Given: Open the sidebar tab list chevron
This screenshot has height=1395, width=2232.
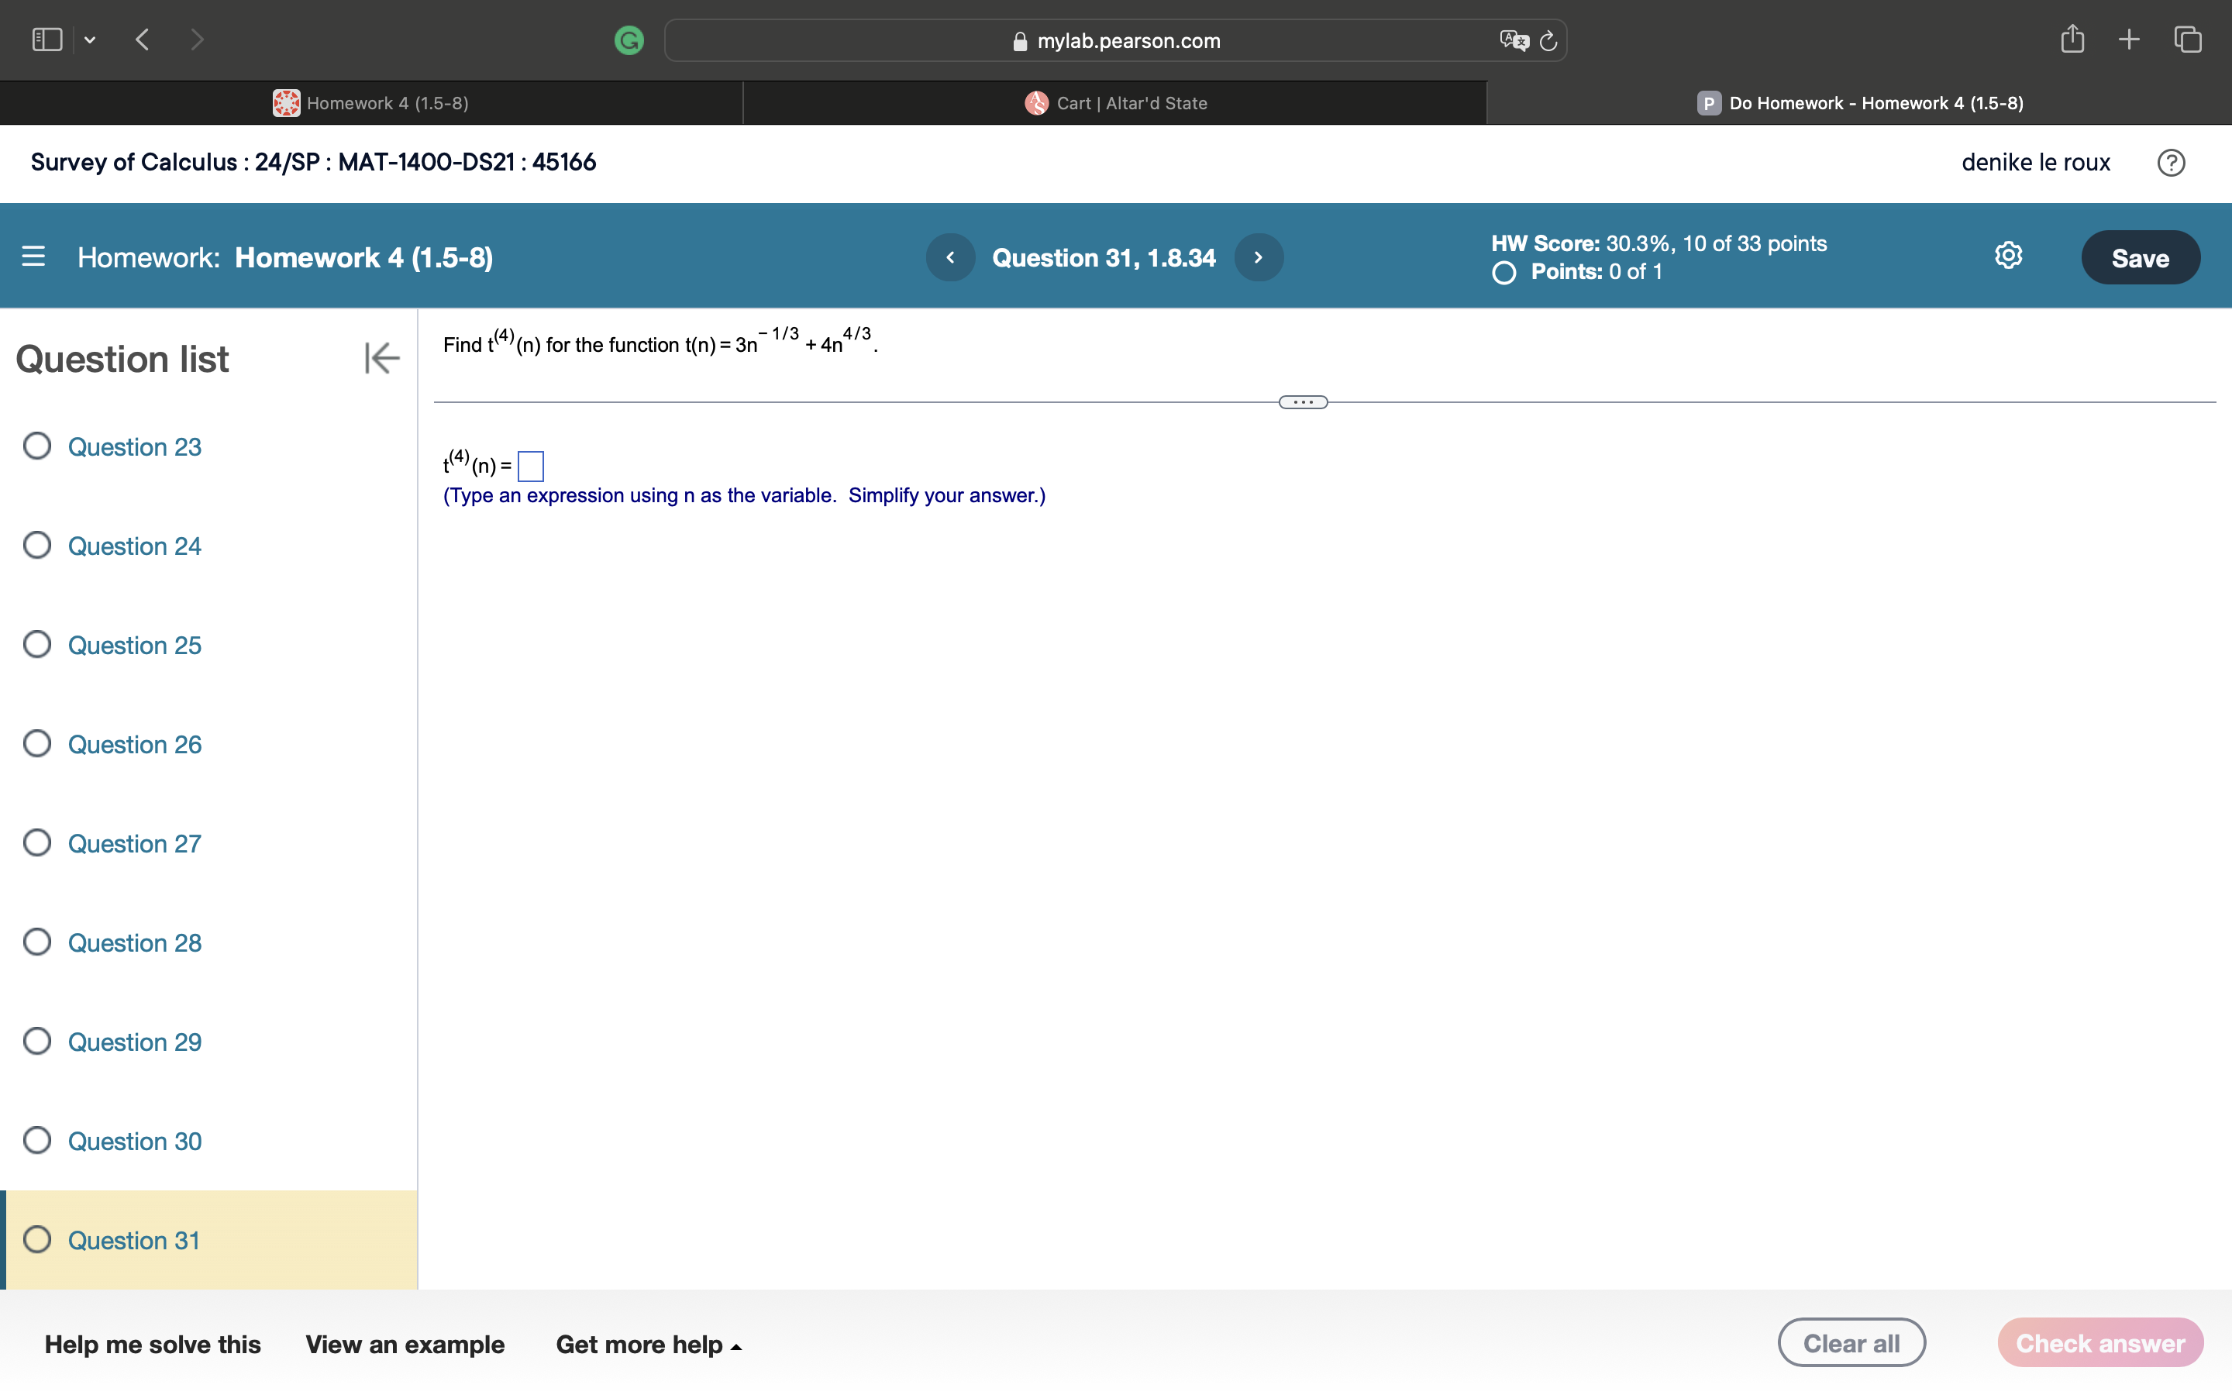Looking at the screenshot, I should (x=89, y=40).
